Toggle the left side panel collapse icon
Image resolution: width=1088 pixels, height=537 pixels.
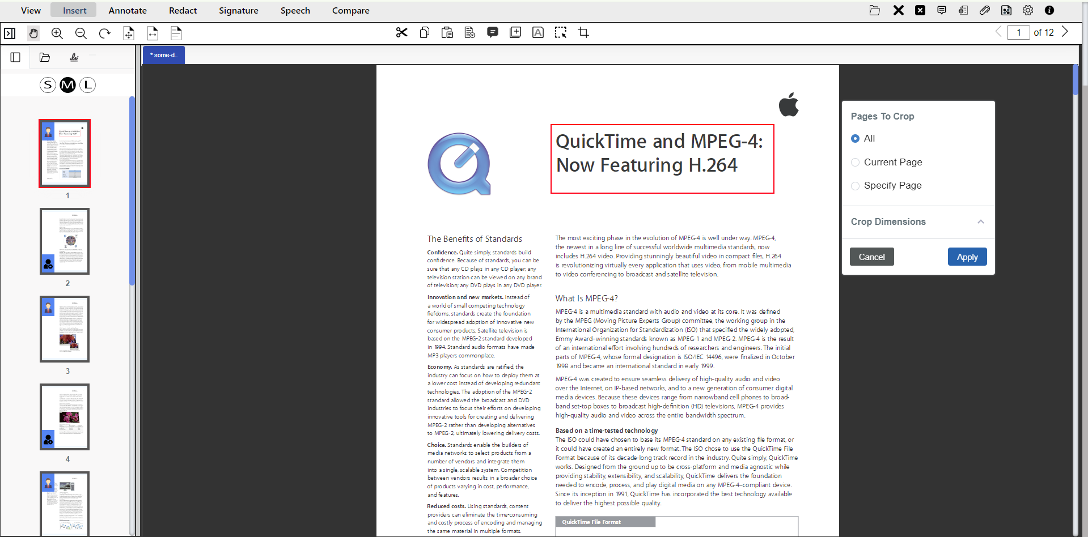point(10,33)
